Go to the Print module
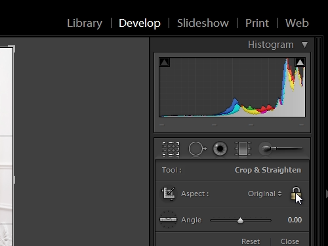328x246 pixels. [x=257, y=23]
